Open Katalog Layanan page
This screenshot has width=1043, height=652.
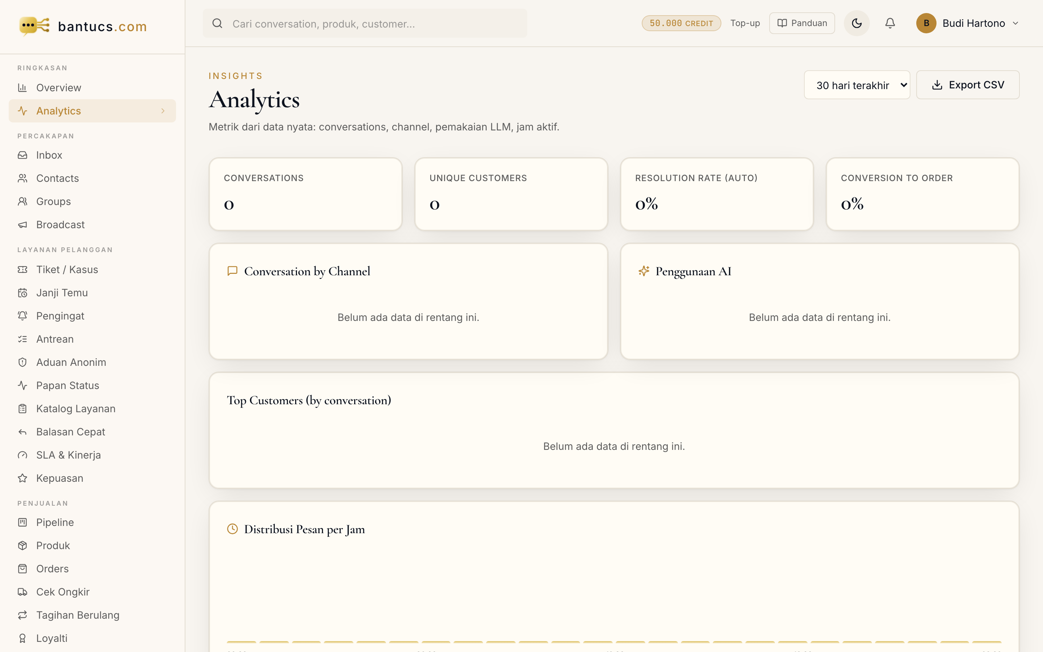(92, 409)
